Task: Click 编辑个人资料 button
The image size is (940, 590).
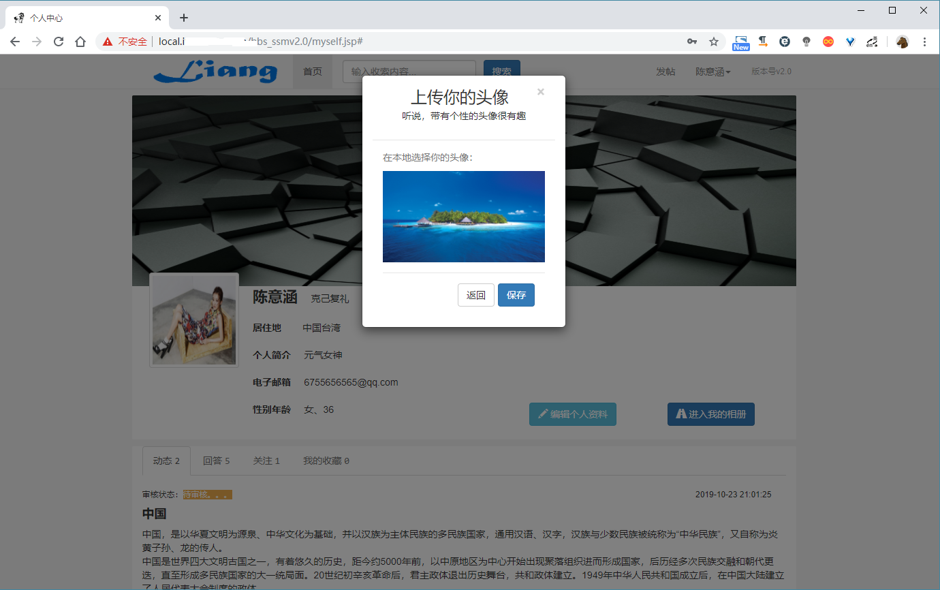Action: (x=573, y=414)
